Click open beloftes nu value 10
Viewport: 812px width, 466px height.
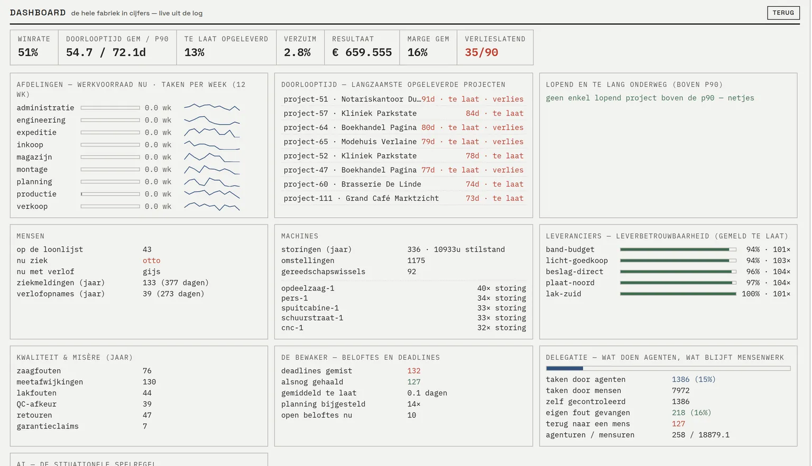[412, 415]
